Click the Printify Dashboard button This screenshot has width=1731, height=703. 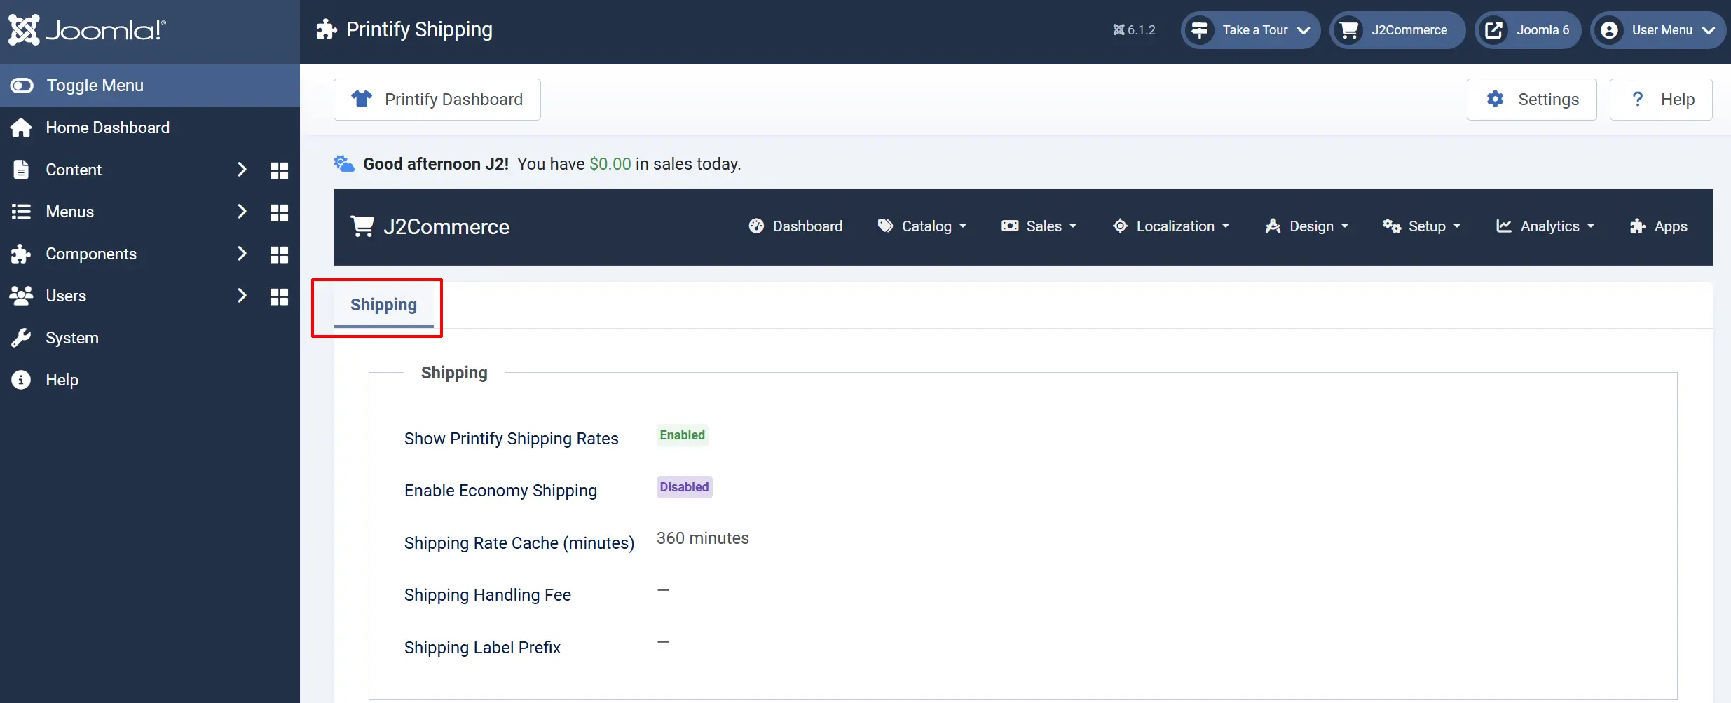(x=437, y=100)
